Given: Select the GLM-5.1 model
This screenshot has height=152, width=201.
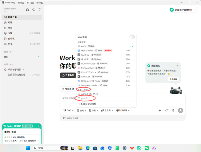Looking at the screenshot, I should tap(106, 59).
